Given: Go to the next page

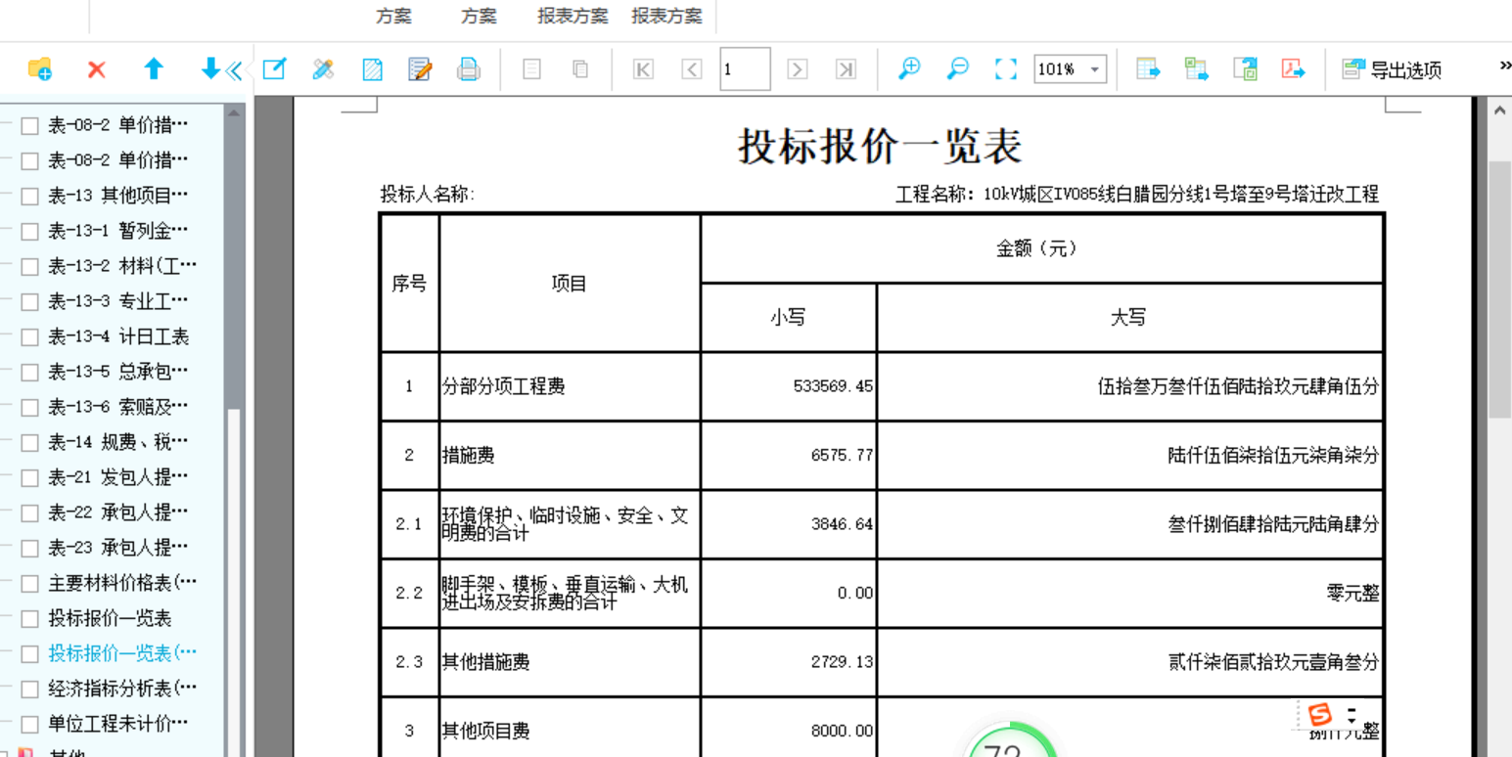Looking at the screenshot, I should point(798,69).
